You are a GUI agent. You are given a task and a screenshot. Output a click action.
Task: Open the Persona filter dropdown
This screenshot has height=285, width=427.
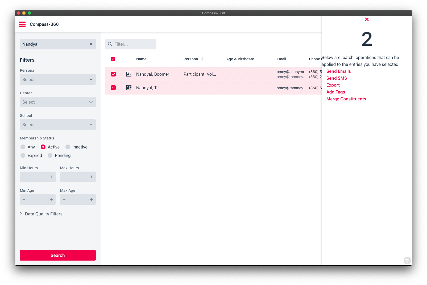(58, 79)
